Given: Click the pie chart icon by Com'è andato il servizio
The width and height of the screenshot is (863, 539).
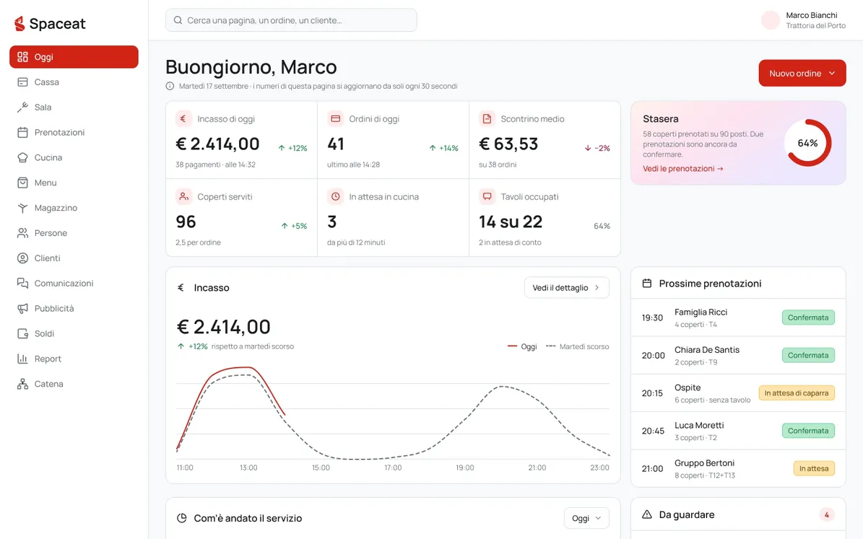Looking at the screenshot, I should [x=181, y=518].
